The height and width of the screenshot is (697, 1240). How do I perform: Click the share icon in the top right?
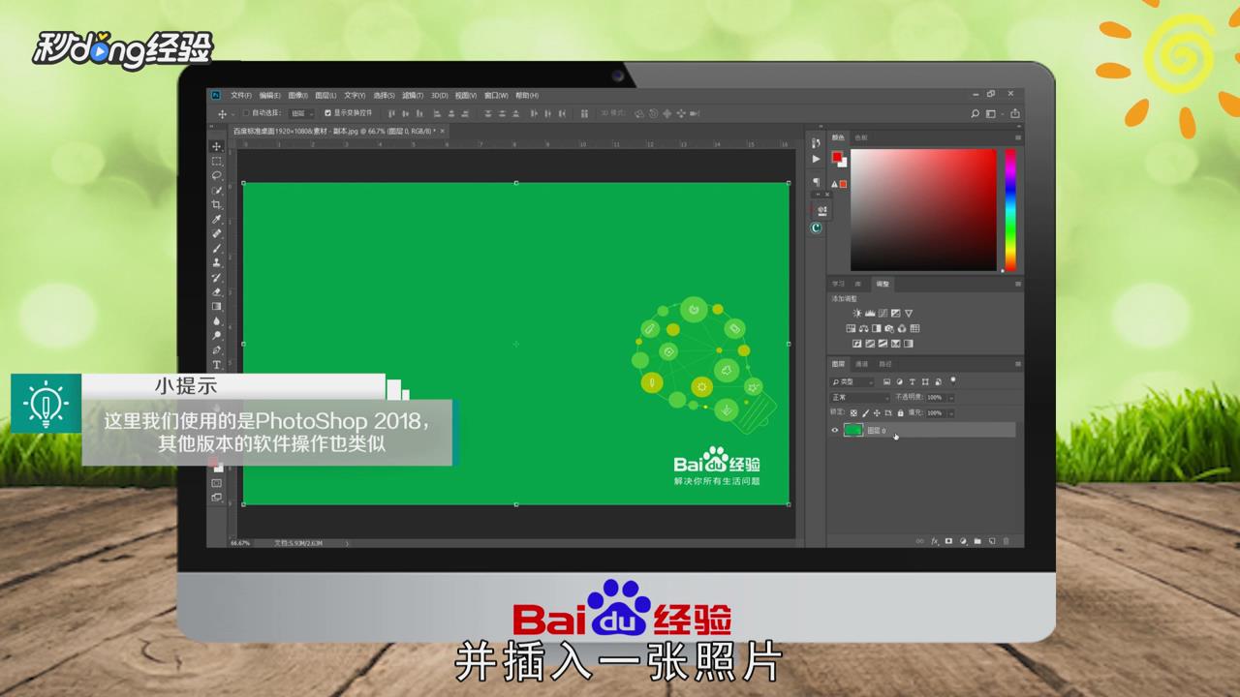1015,113
